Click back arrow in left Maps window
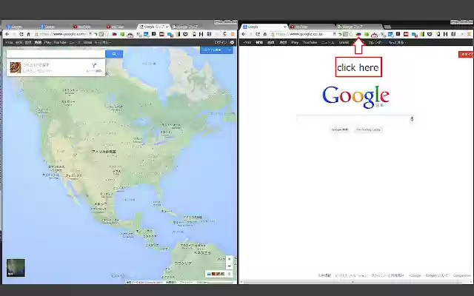The width and height of the screenshot is (474, 296). coord(7,34)
